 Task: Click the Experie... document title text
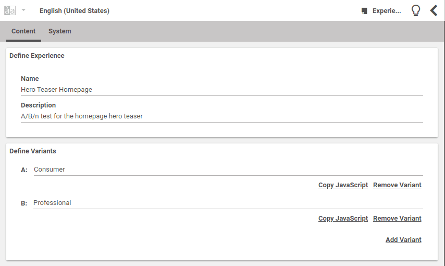(x=387, y=11)
